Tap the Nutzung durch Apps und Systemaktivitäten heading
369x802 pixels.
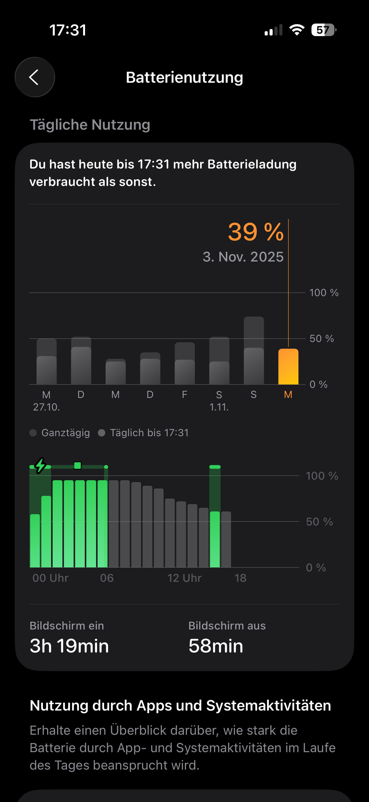(180, 705)
